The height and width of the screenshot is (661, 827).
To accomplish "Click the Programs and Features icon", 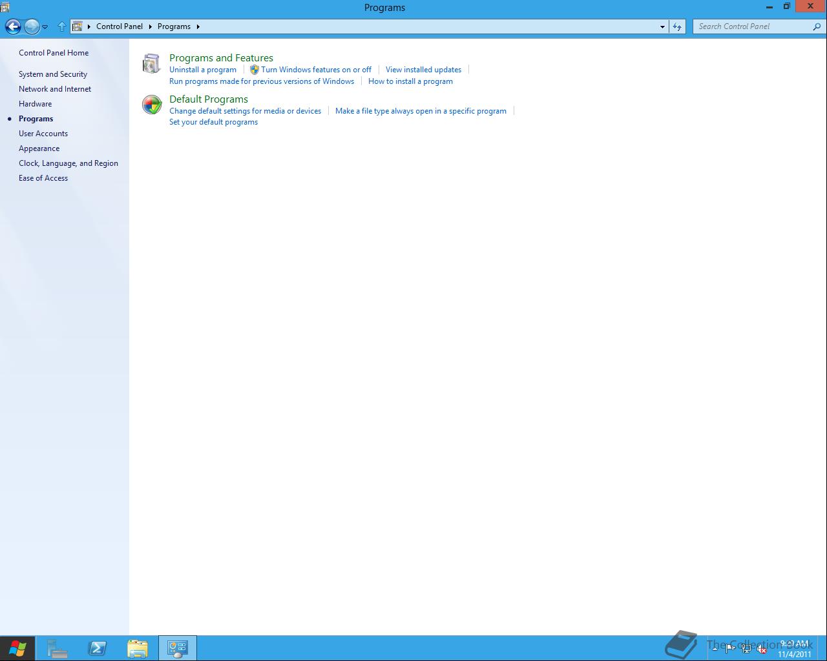I will [151, 63].
